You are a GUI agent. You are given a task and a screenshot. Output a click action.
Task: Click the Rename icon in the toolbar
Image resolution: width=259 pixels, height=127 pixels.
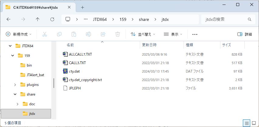click(88, 34)
